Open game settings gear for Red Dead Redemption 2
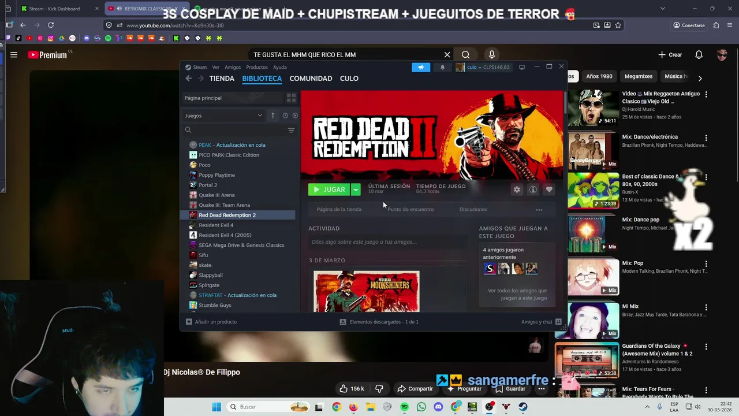Viewport: 739px width, 416px height. pos(517,190)
